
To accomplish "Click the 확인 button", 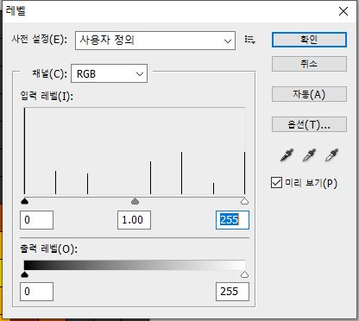I will (x=309, y=40).
